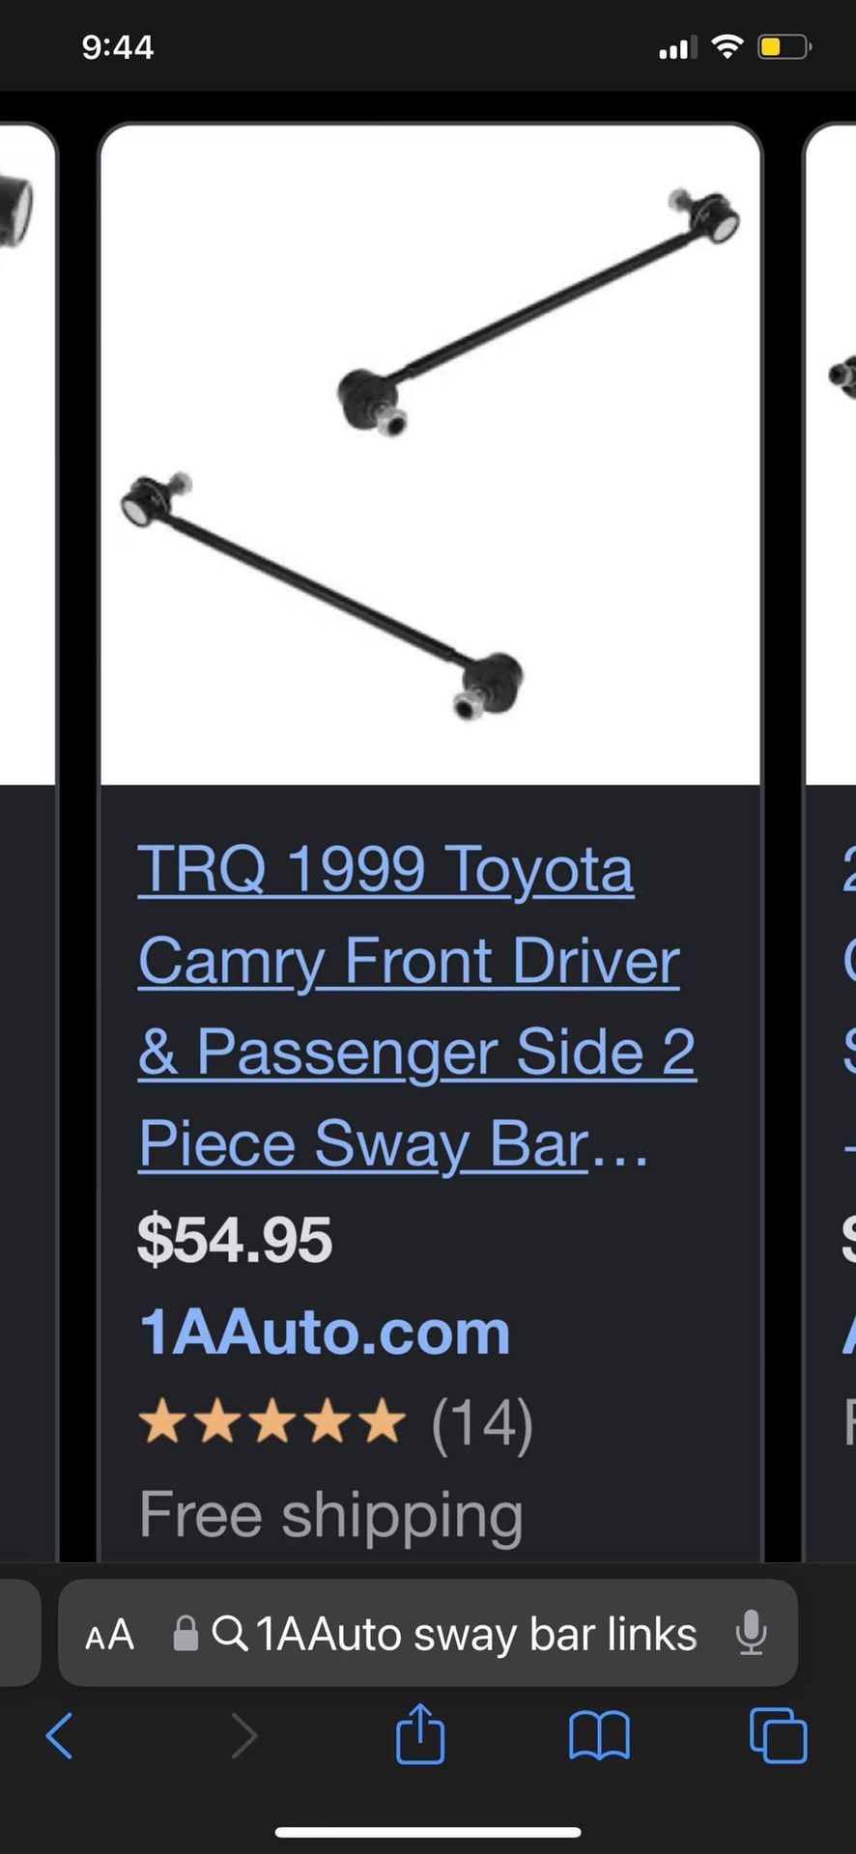Image resolution: width=856 pixels, height=1854 pixels.
Task: Tap the Safari back arrow
Action: [60, 1735]
